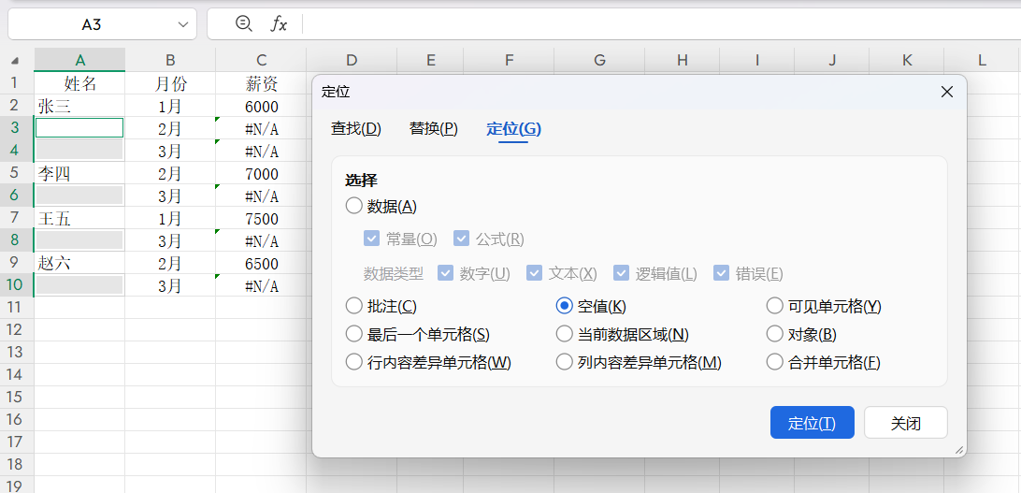Click the dialog resize grip corner
This screenshot has width=1021, height=493.
[x=958, y=449]
